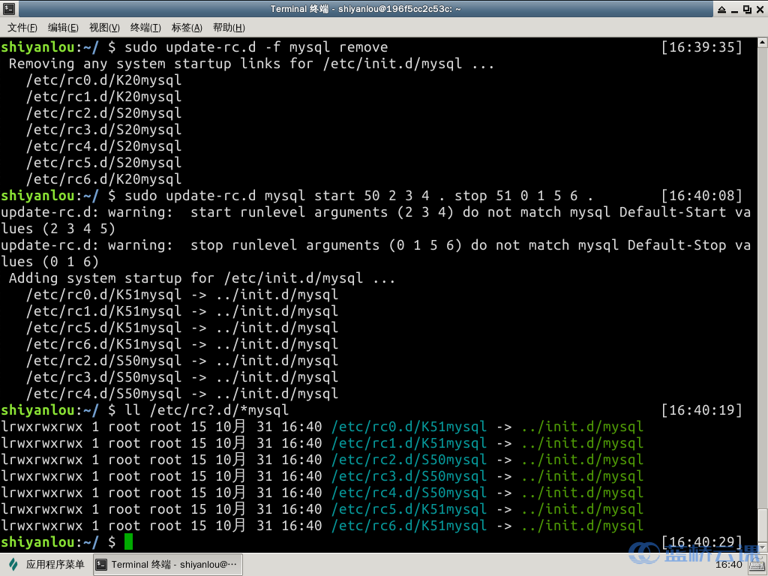Viewport: 768px width, 576px height.
Task: Click cyan '/etc/rc6.d/K51mysql' in ll listing
Action: click(x=409, y=526)
